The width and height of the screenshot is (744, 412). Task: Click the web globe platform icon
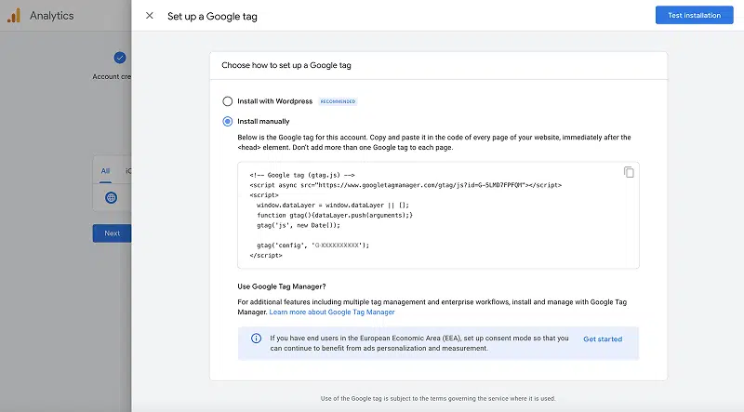(x=111, y=197)
